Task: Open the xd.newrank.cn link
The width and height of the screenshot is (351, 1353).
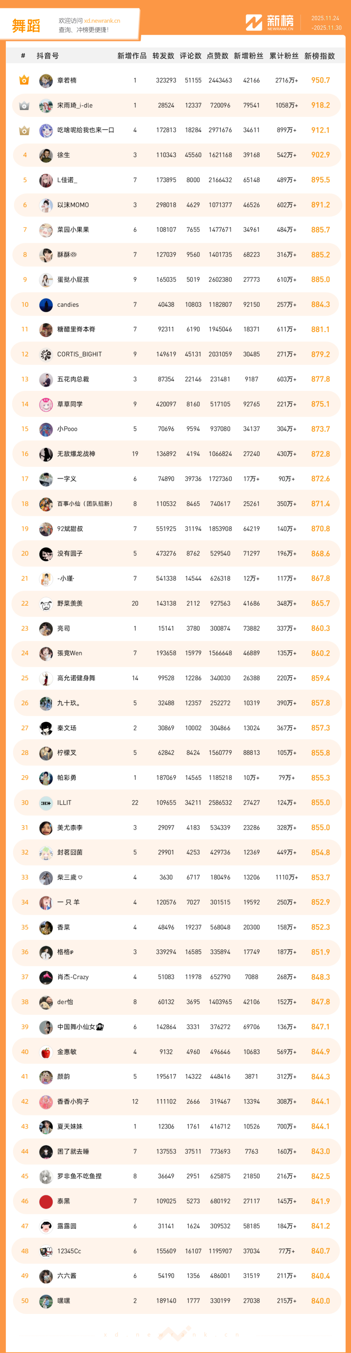Action: coord(102,21)
